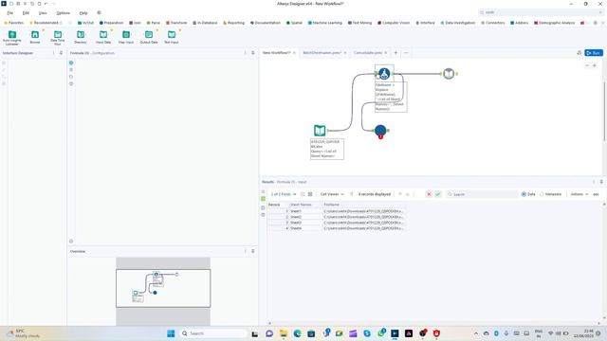Open the Results three-dots overflow menu

[597, 194]
